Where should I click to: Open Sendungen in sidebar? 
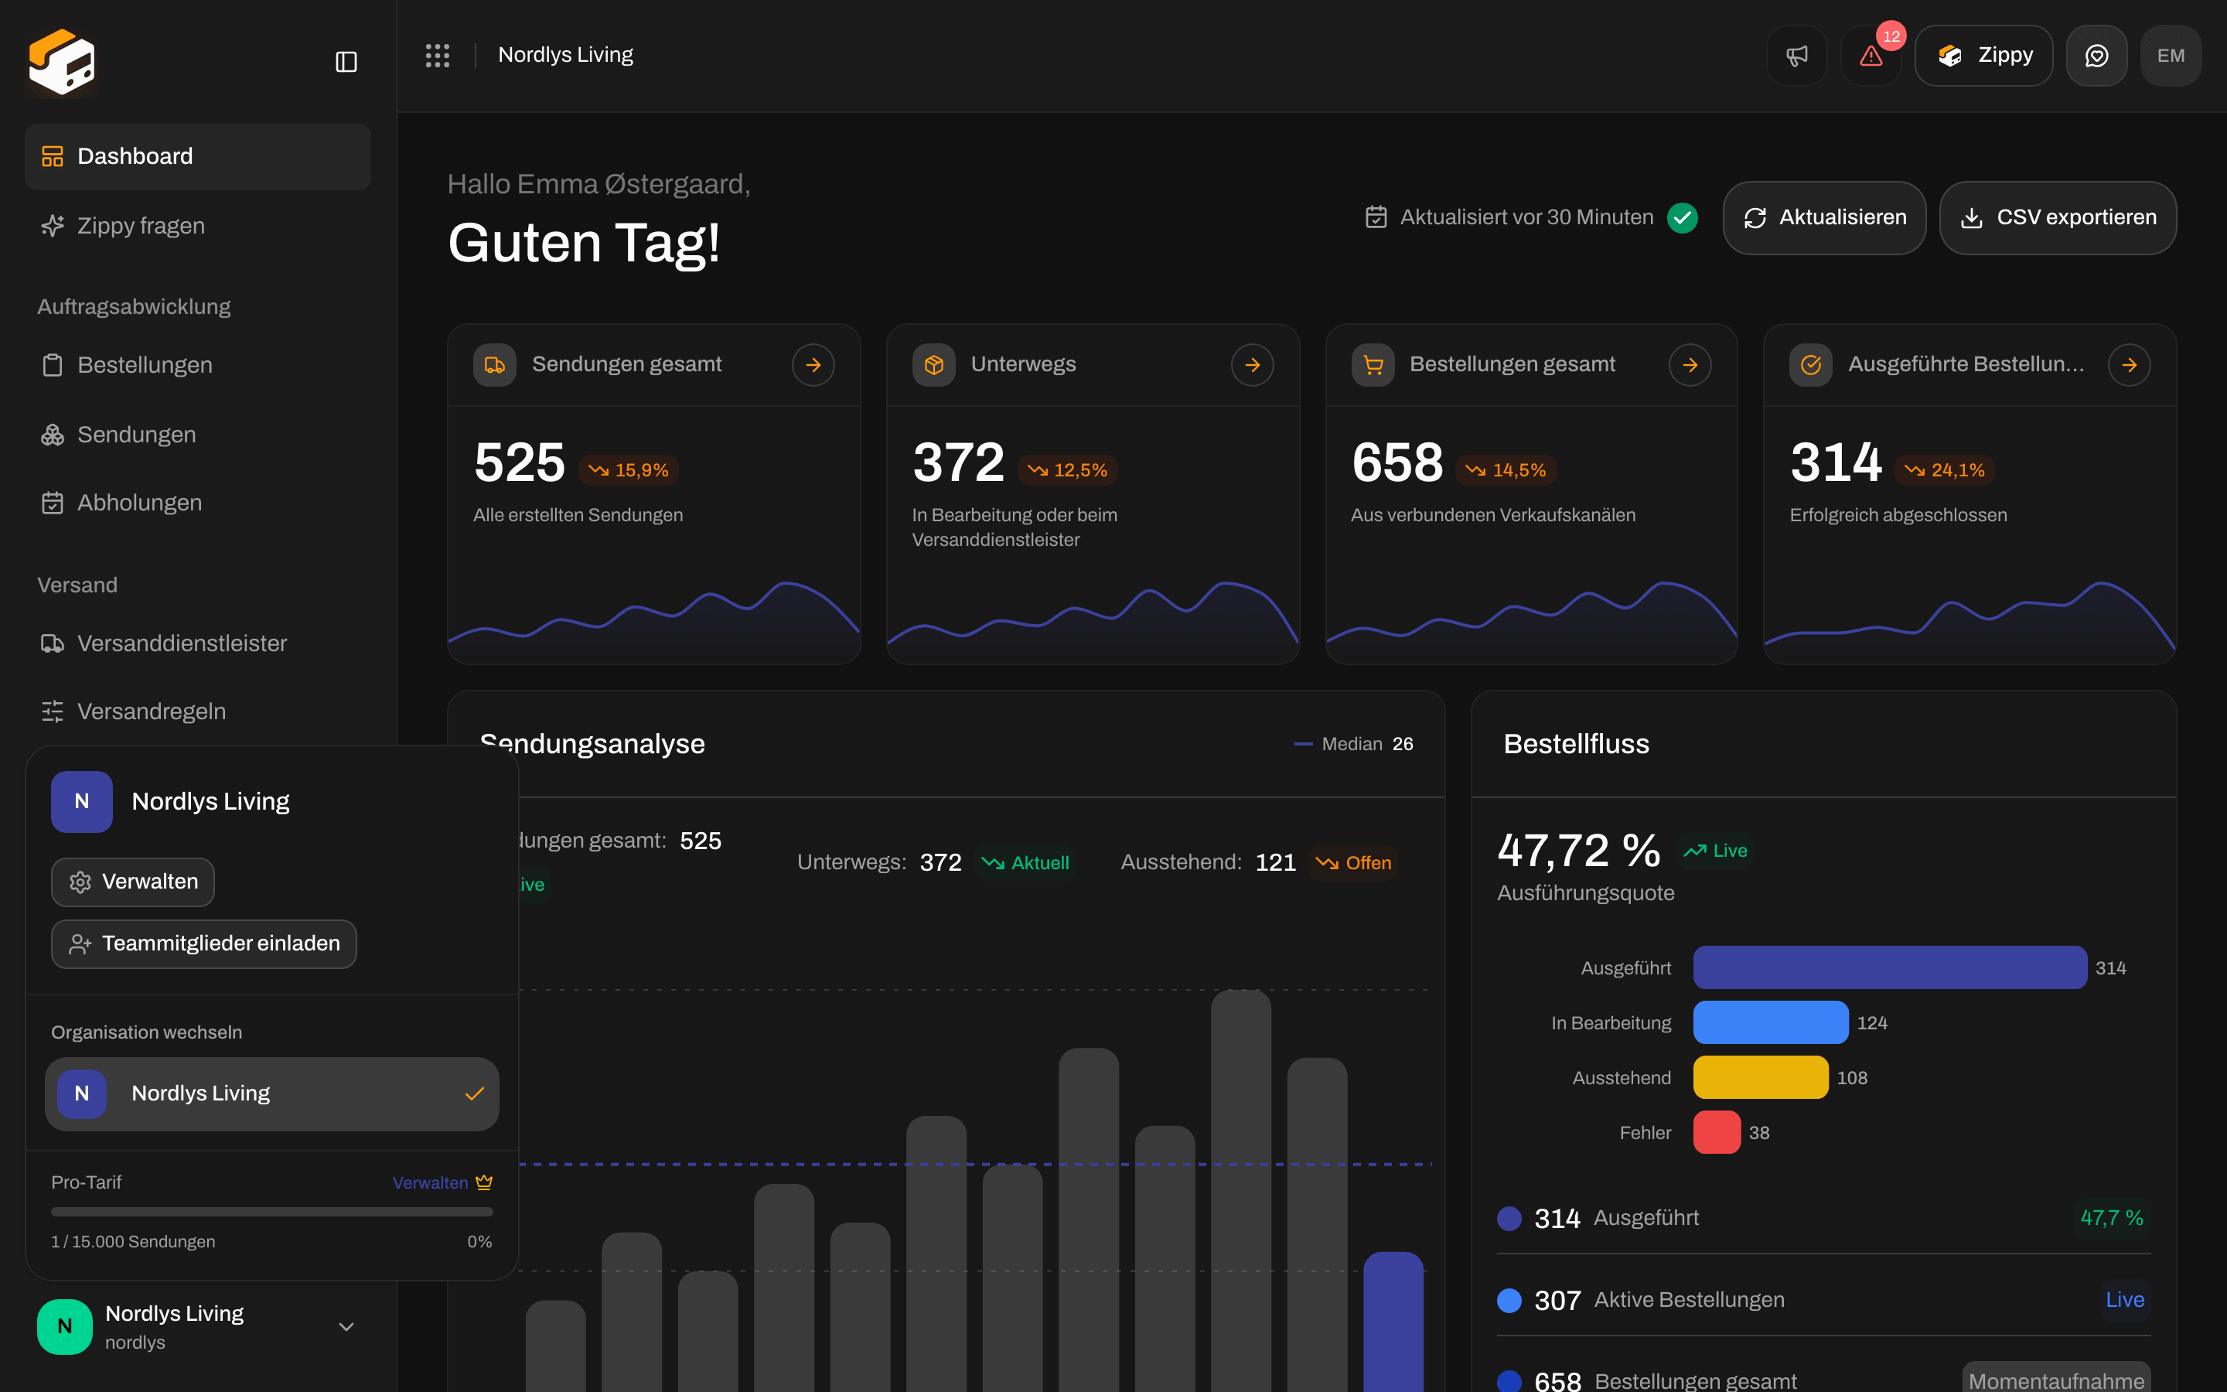198,435
